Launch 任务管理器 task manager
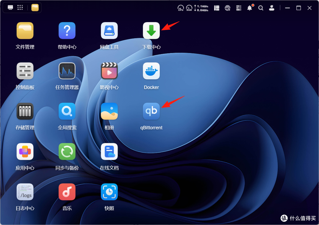Viewport: 319px width, 225px height. (x=67, y=71)
